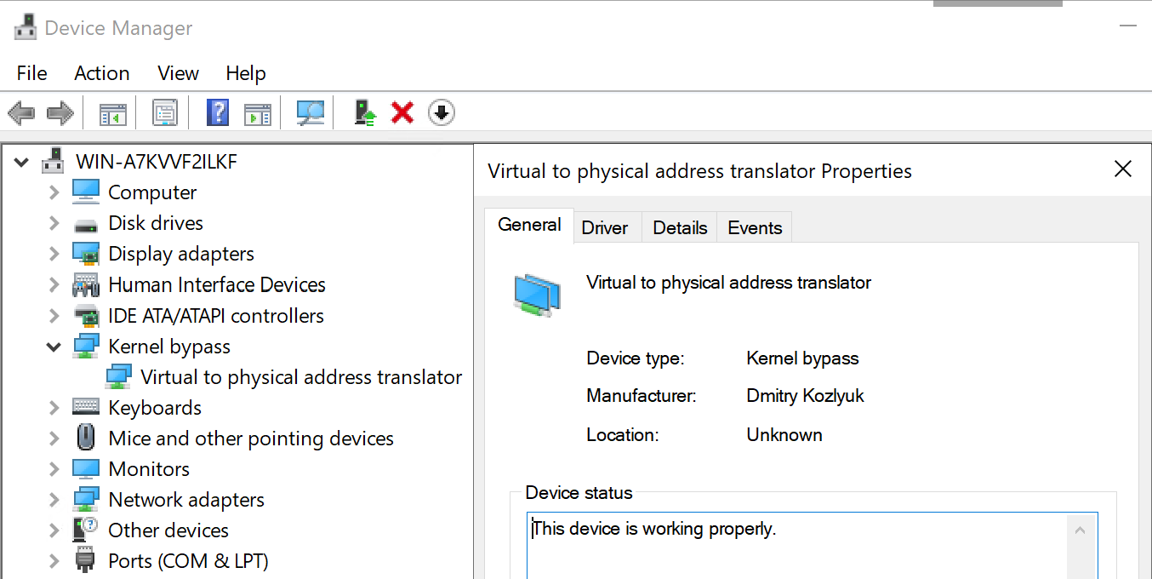Click the Disable device toolbar icon
The height and width of the screenshot is (579, 1152).
click(x=441, y=112)
